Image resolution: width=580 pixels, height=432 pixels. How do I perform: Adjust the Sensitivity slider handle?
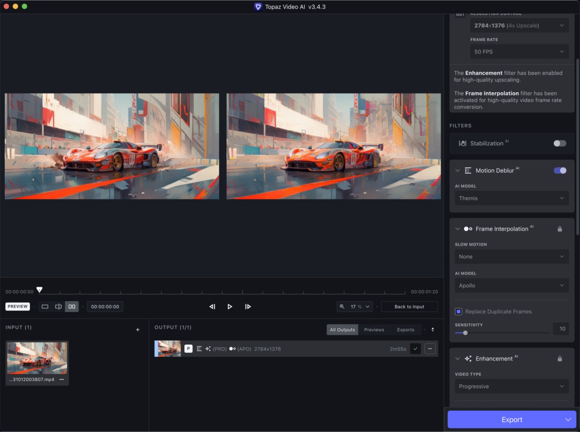pyautogui.click(x=465, y=333)
